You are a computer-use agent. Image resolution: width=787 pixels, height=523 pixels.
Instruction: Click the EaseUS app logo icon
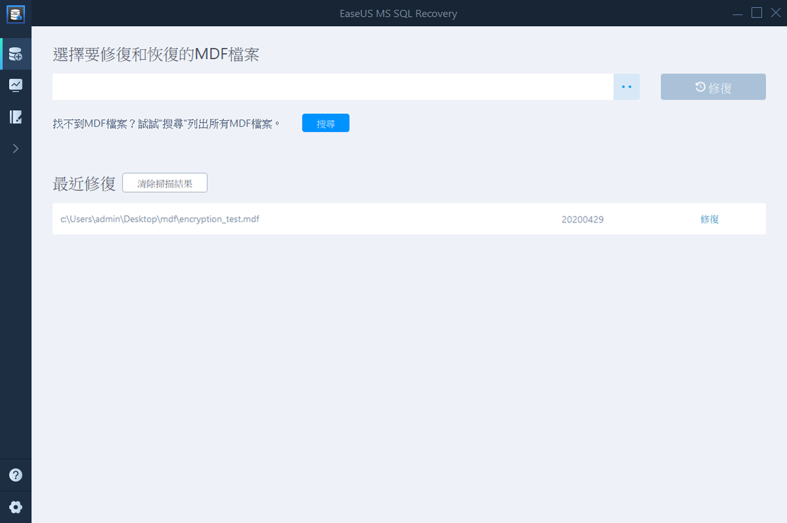[16, 13]
